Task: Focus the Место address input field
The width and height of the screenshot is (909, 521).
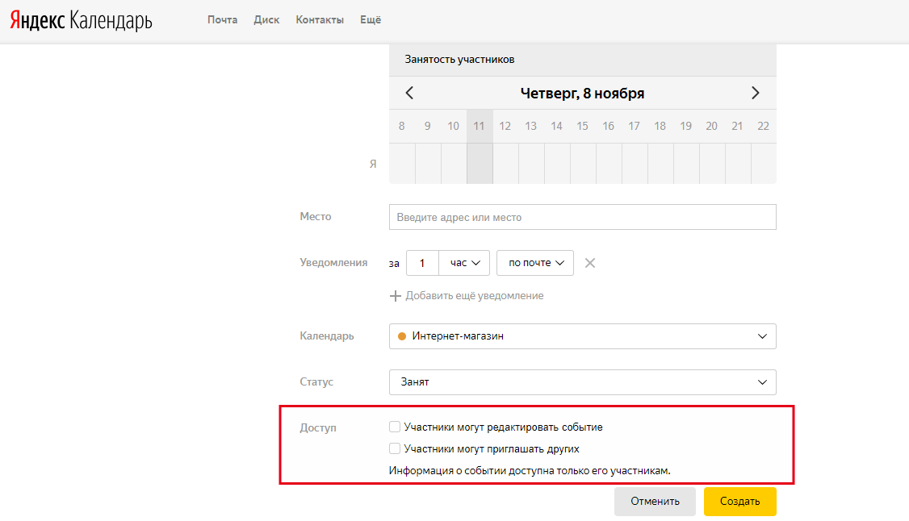Action: point(582,217)
